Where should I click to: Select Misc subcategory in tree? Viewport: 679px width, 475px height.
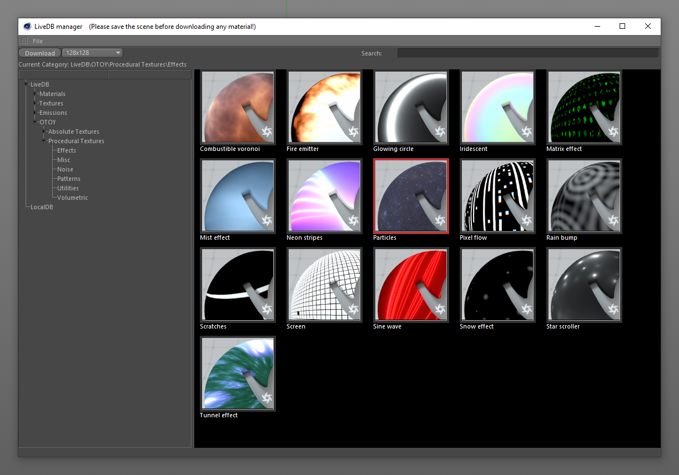tap(64, 160)
